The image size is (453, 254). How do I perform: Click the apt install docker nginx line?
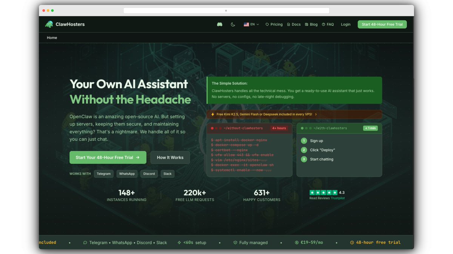(239, 140)
